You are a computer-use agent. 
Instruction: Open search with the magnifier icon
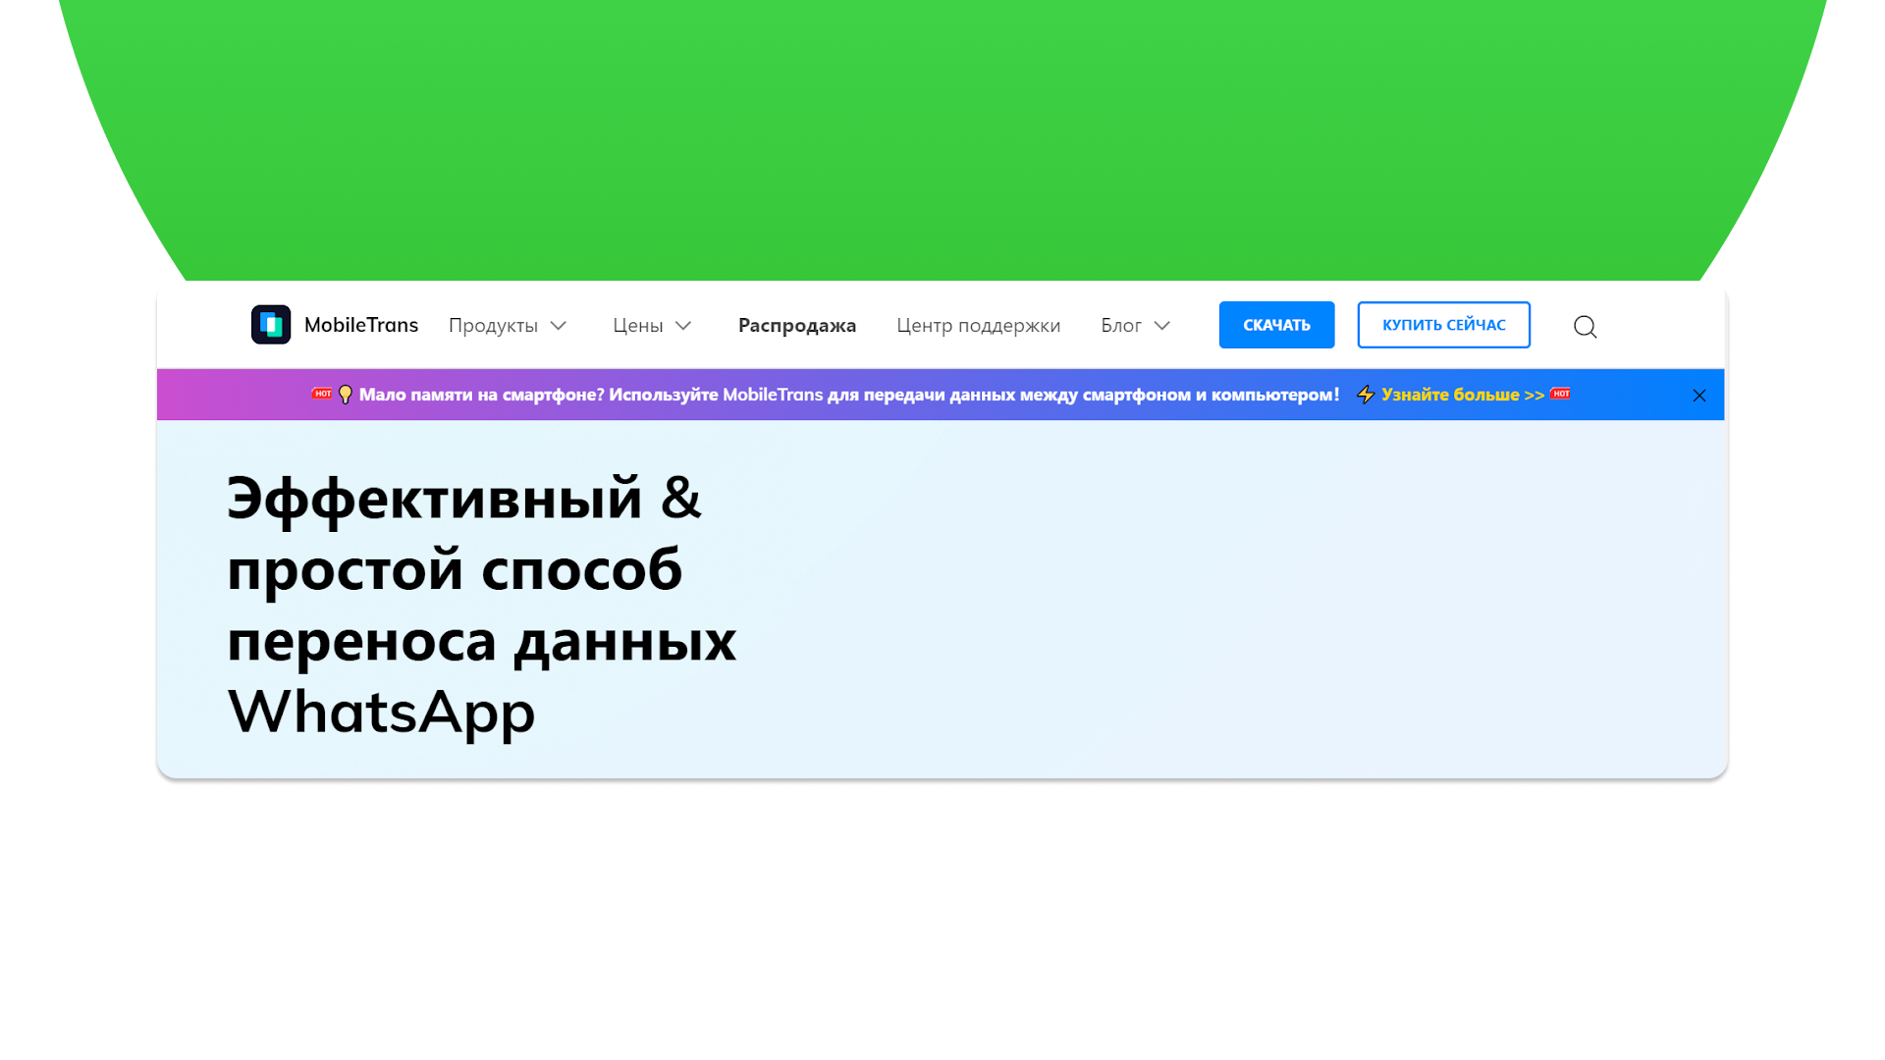1585,327
